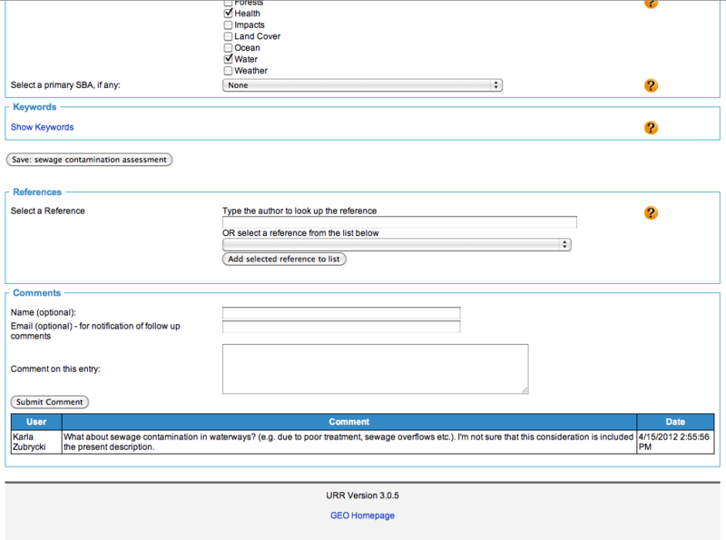The height and width of the screenshot is (540, 726).
Task: Open the reference list dropdown
Action: tap(397, 245)
